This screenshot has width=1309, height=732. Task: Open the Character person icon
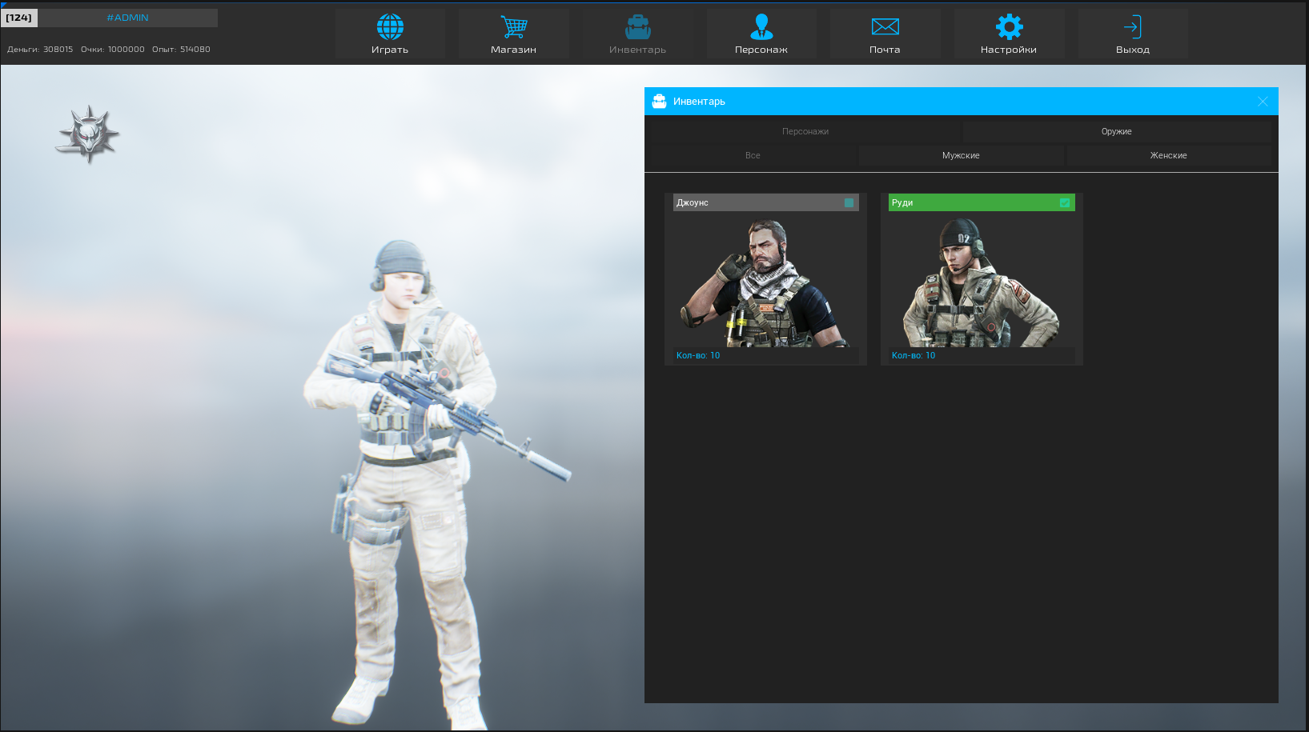[761, 27]
